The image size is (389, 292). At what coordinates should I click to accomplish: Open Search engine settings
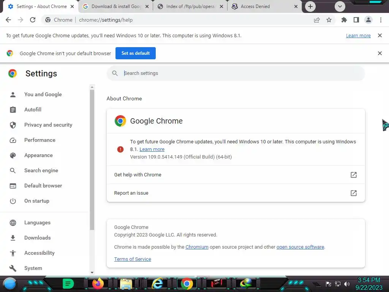(41, 170)
